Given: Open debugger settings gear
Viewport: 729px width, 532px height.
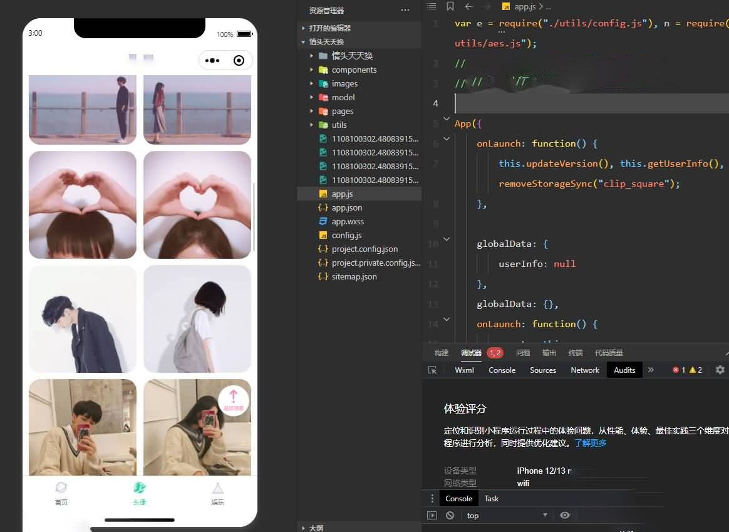Looking at the screenshot, I should (720, 370).
